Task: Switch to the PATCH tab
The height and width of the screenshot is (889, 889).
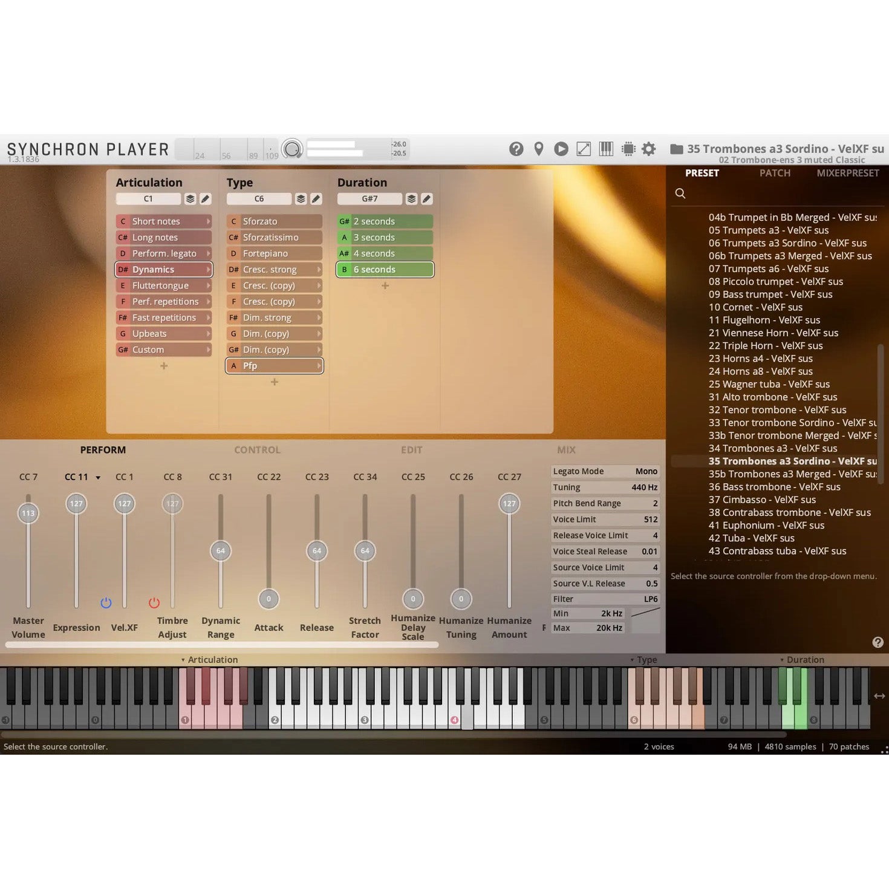Action: [775, 173]
